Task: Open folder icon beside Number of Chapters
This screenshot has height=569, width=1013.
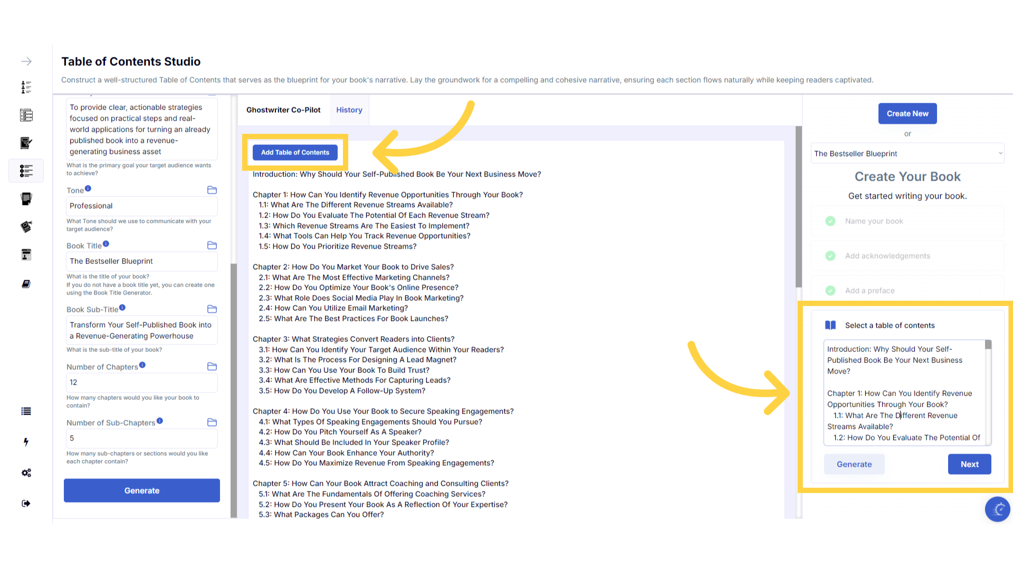Action: (x=212, y=367)
